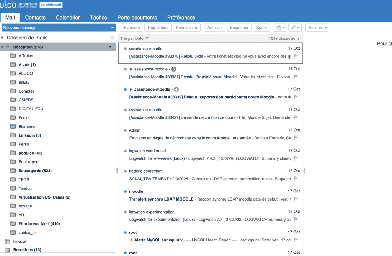This screenshot has width=392, height=256.
Task: Open the Actions dropdown menu
Action: point(317,28)
